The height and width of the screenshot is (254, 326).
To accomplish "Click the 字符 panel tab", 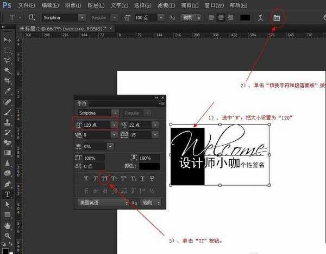I will (81, 103).
